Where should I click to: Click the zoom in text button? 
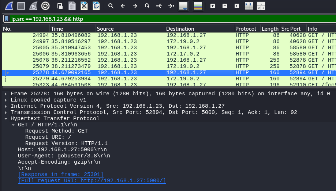click(x=213, y=6)
